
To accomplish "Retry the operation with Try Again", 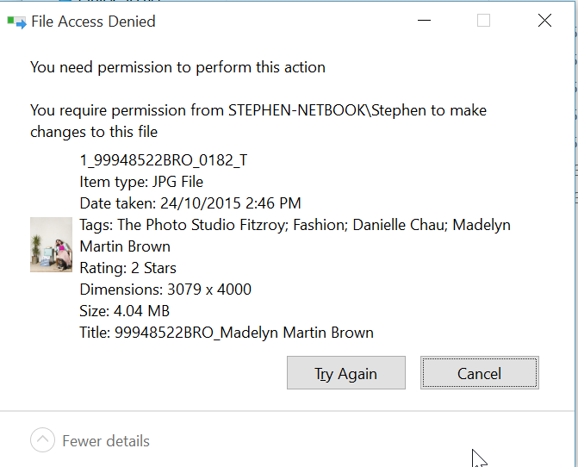I will pos(345,372).
